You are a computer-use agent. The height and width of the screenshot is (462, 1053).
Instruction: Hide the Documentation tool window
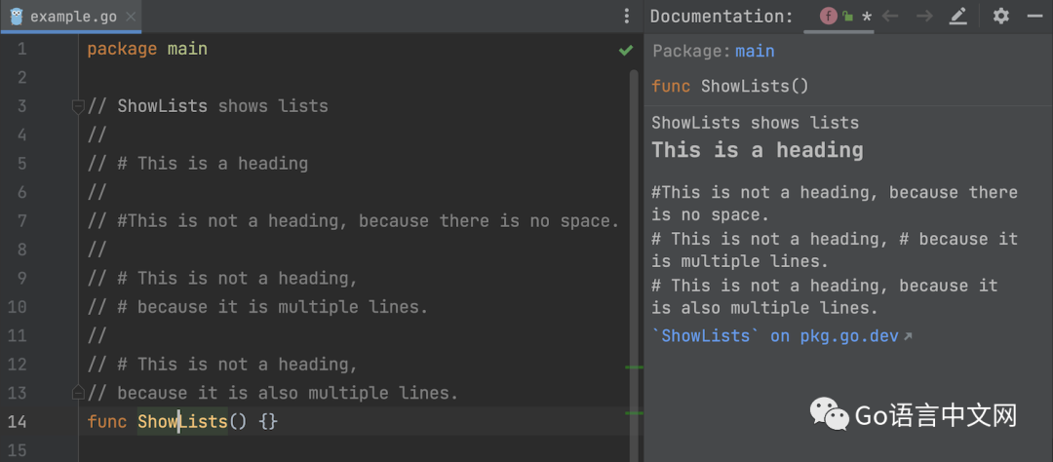pos(1034,17)
